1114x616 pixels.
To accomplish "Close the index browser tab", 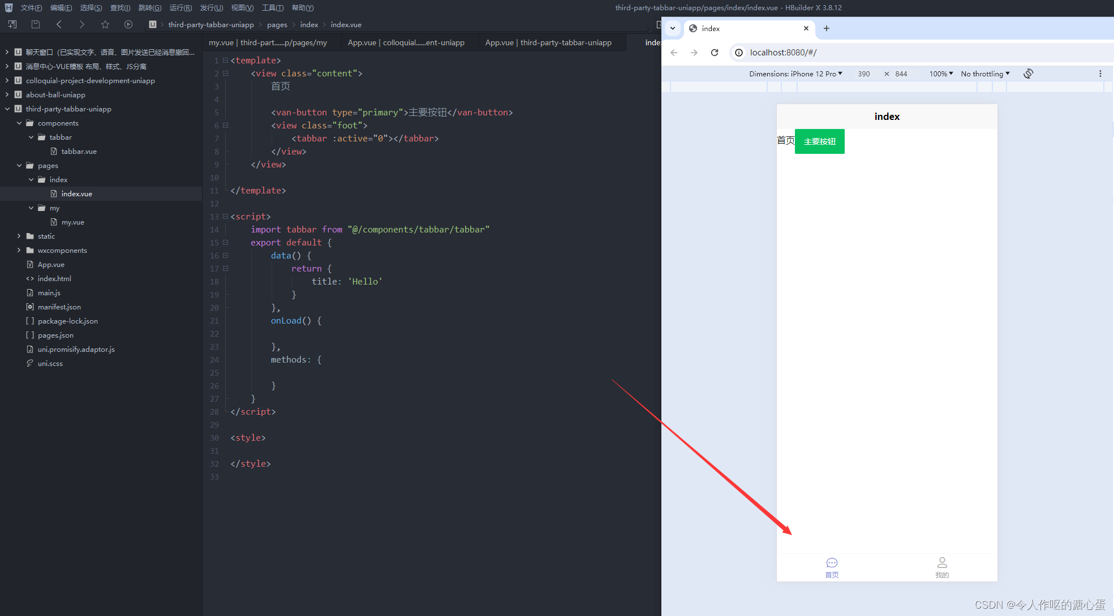I will click(x=806, y=28).
